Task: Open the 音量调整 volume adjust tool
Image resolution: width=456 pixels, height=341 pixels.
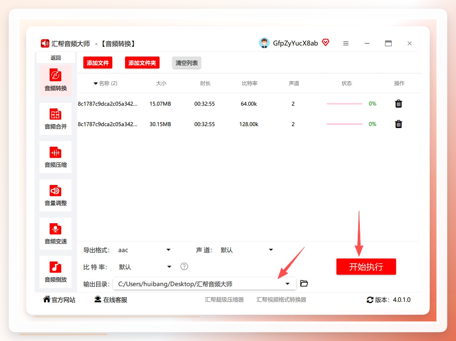Action: coord(56,195)
